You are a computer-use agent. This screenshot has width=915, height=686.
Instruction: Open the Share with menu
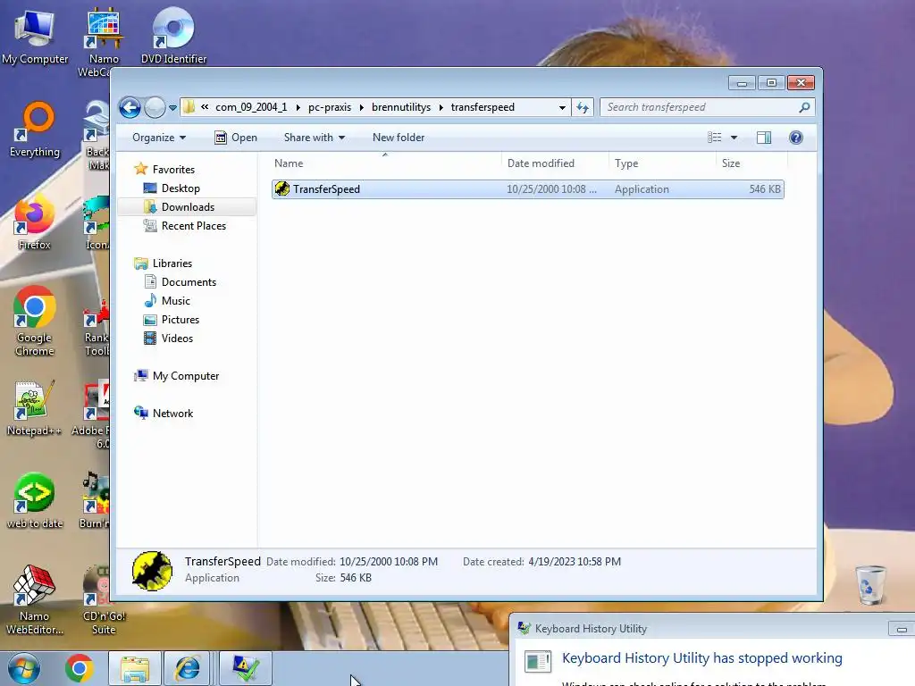[x=314, y=138]
